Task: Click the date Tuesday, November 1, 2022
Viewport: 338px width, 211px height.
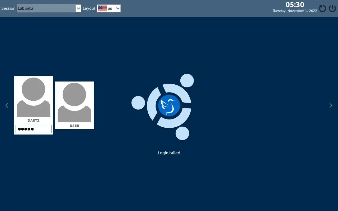Action: (x=295, y=11)
